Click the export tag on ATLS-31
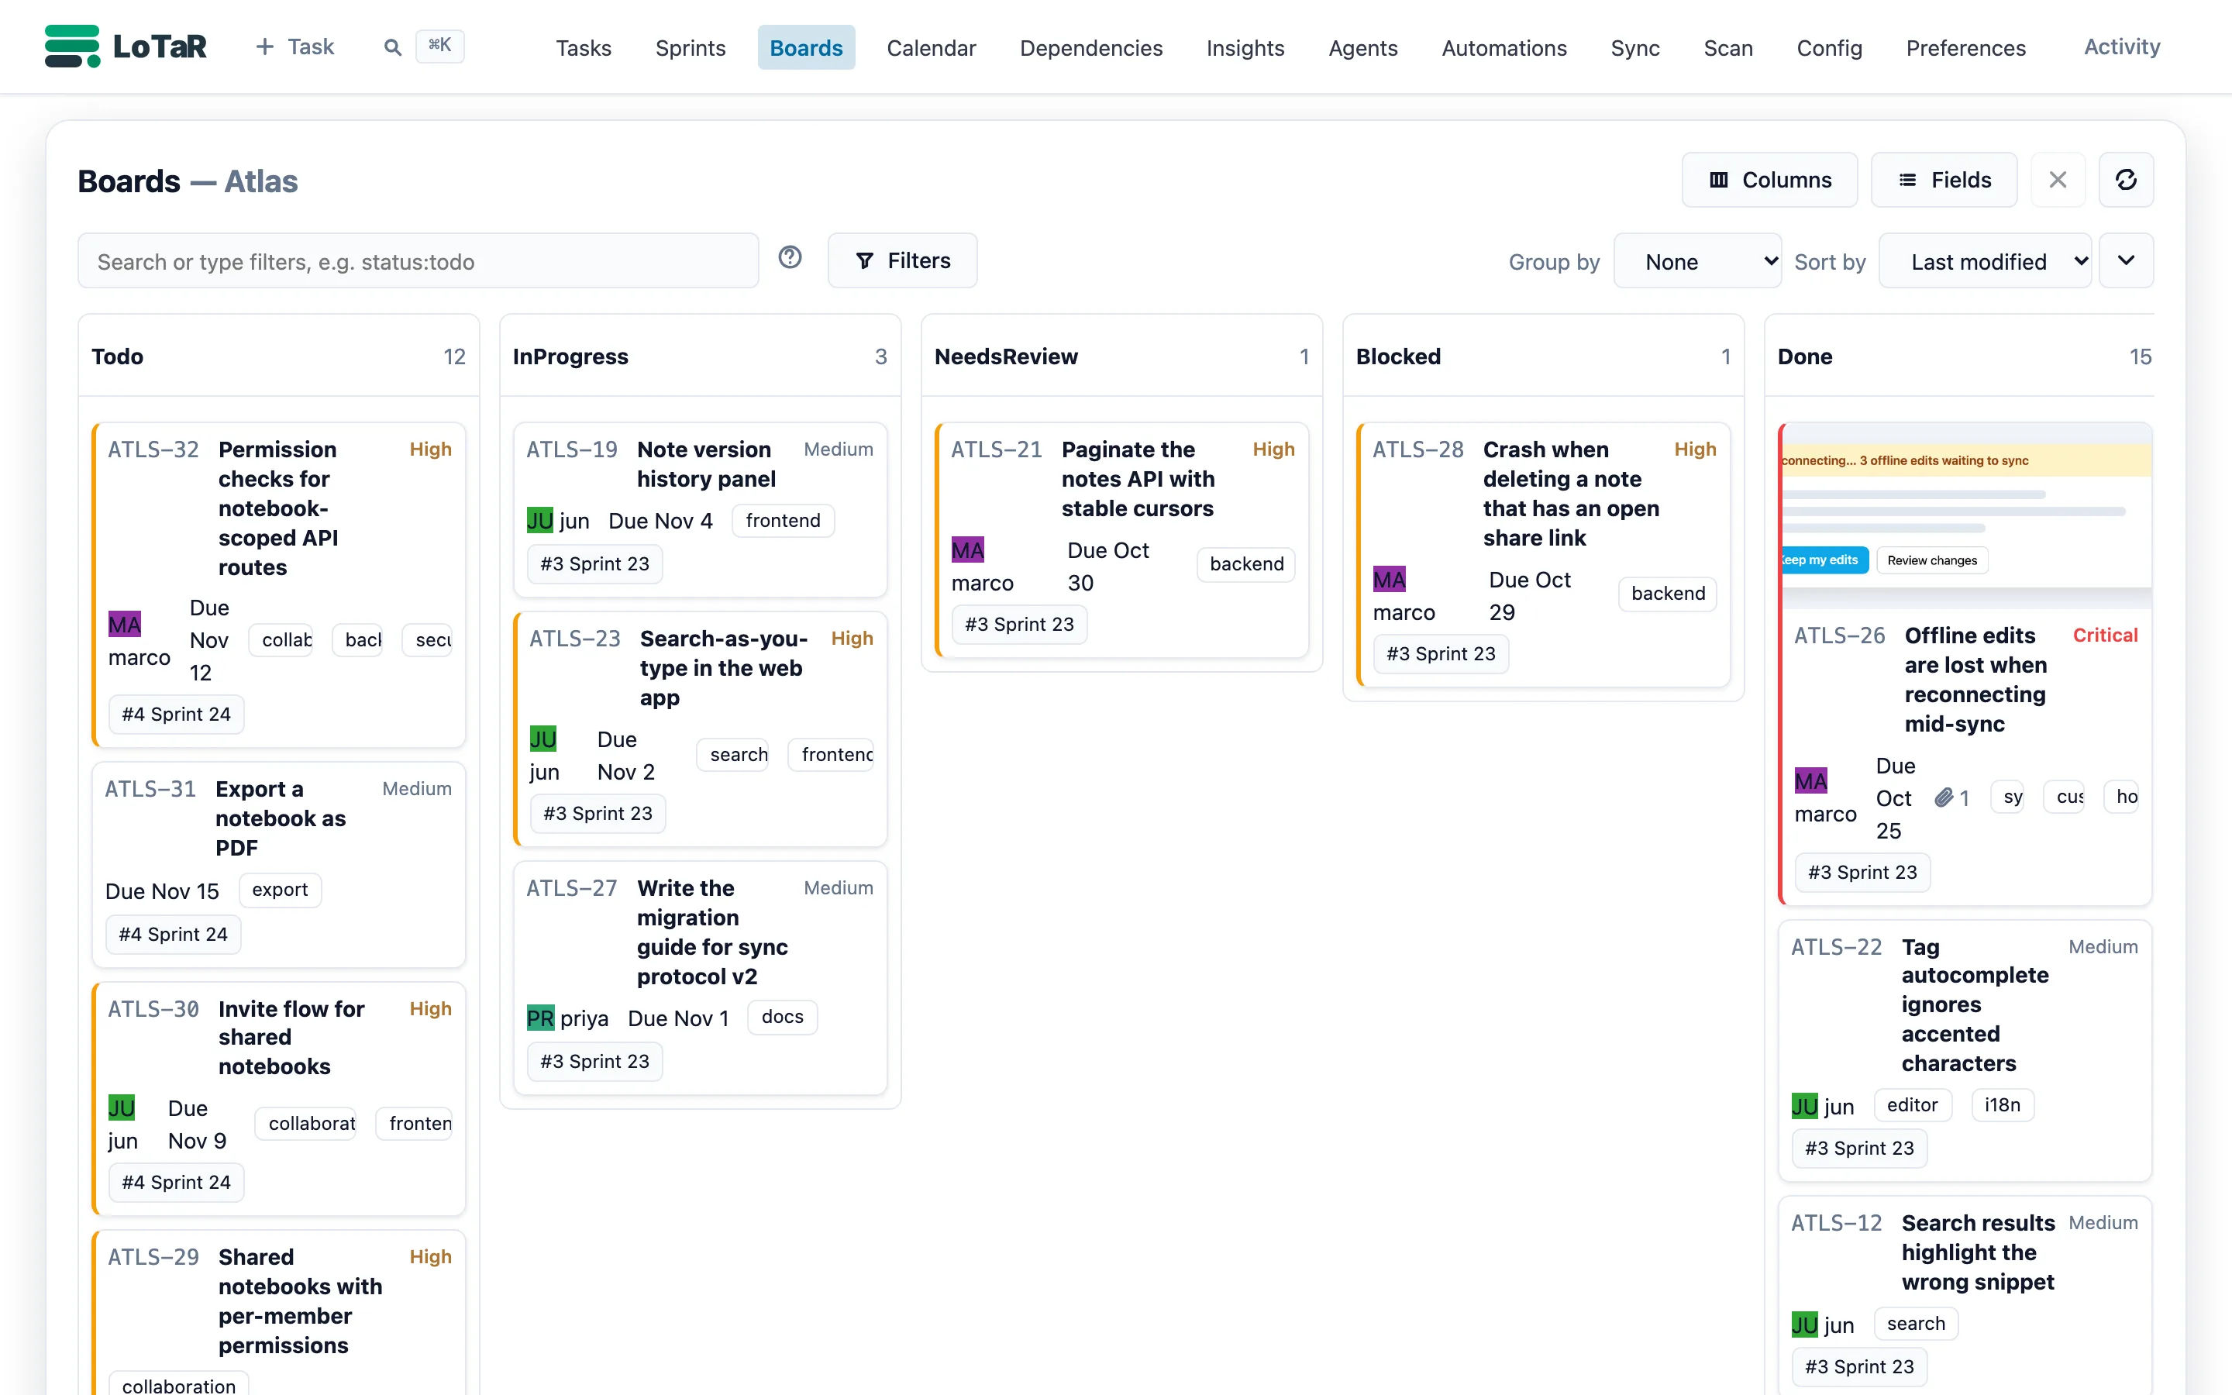Image resolution: width=2232 pixels, height=1395 pixels. [x=280, y=890]
